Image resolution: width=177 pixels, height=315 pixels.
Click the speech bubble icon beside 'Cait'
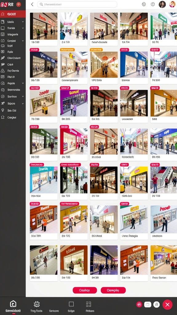tap(2, 65)
